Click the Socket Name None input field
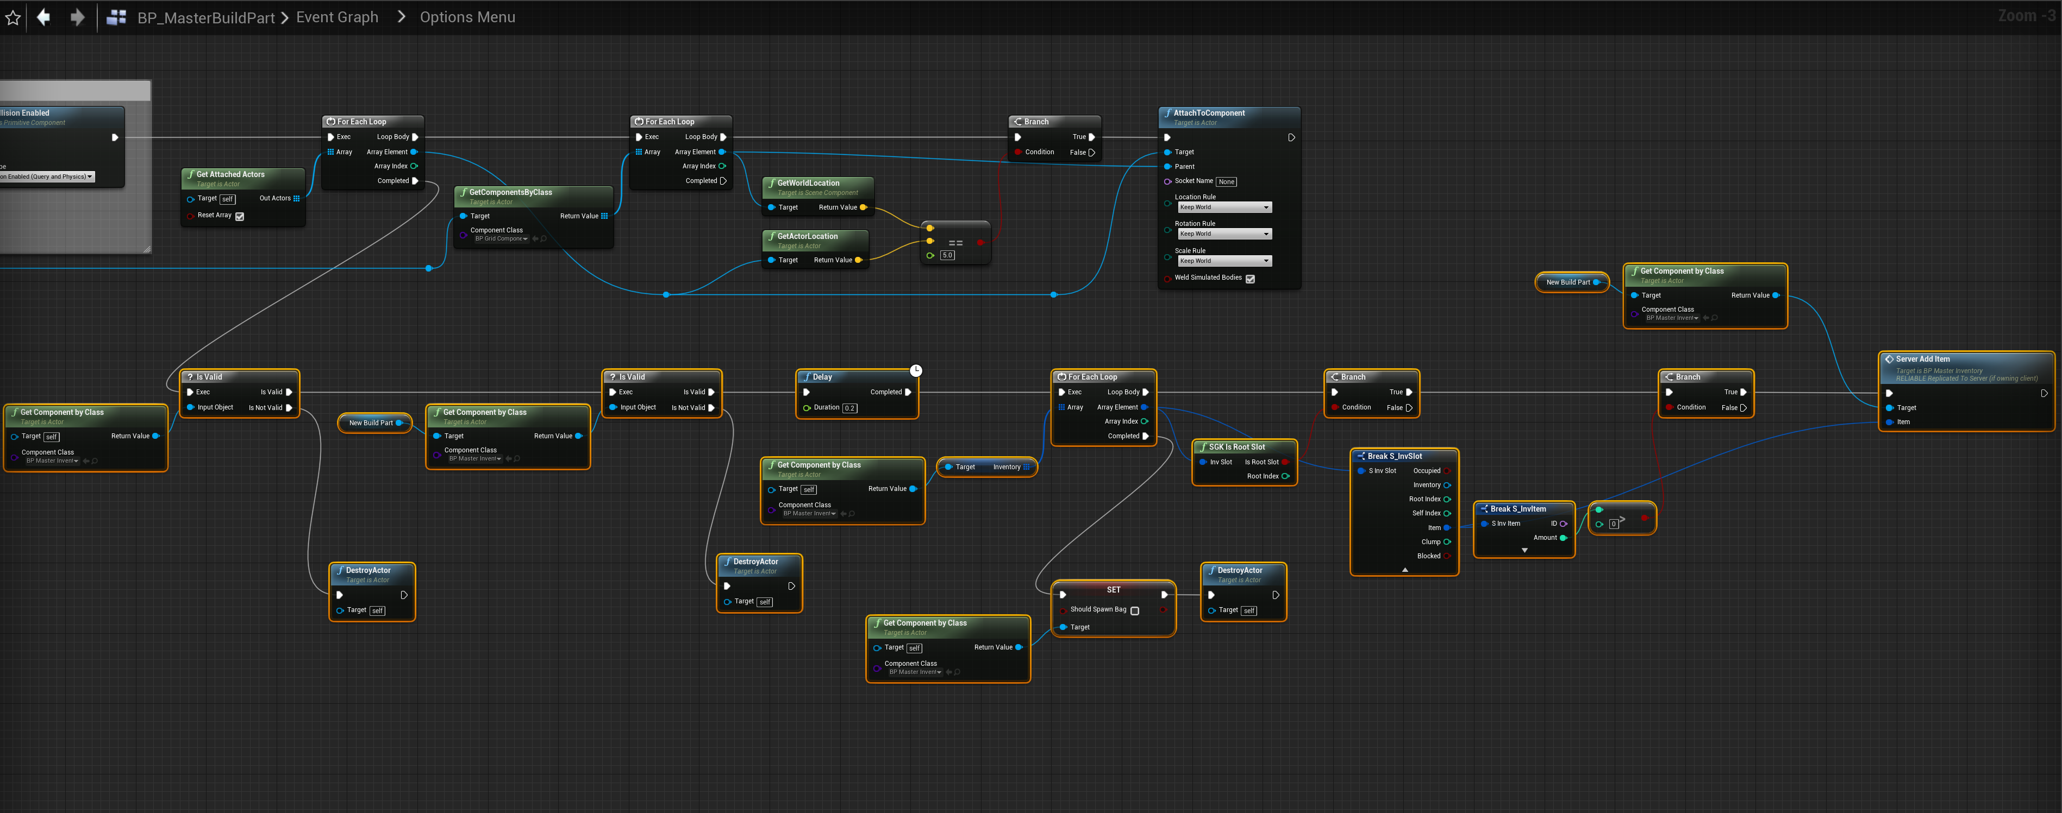The height and width of the screenshot is (813, 2062). click(x=1226, y=181)
